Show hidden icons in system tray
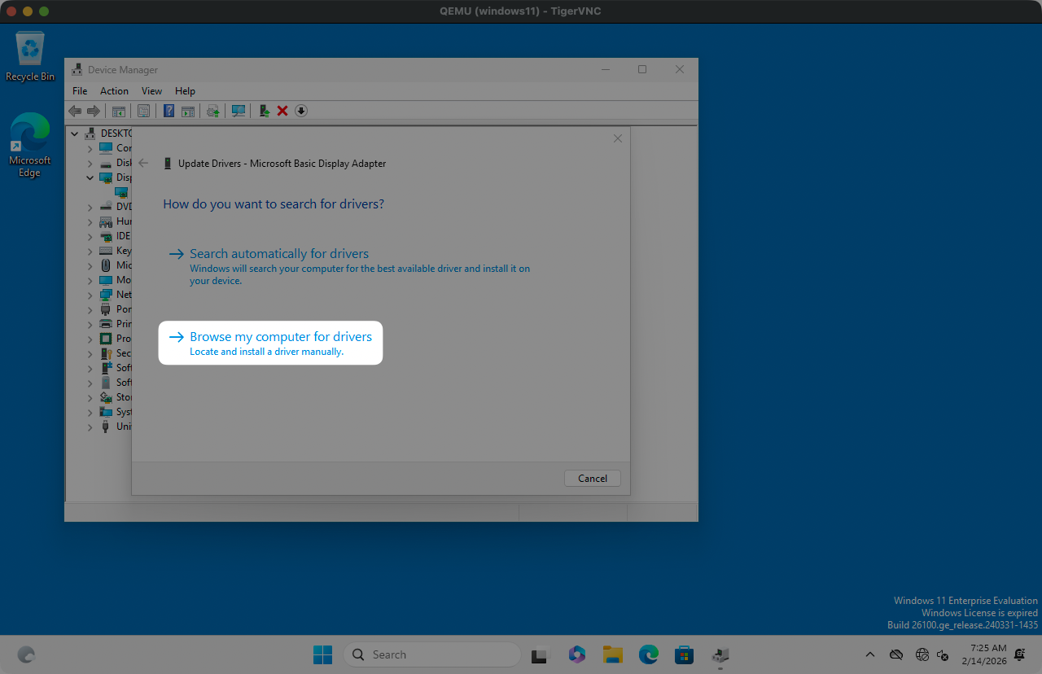Viewport: 1042px width, 674px height. 870,654
